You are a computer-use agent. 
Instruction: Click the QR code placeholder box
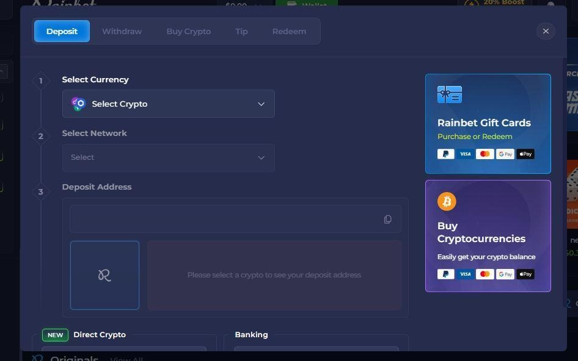pyautogui.click(x=104, y=275)
